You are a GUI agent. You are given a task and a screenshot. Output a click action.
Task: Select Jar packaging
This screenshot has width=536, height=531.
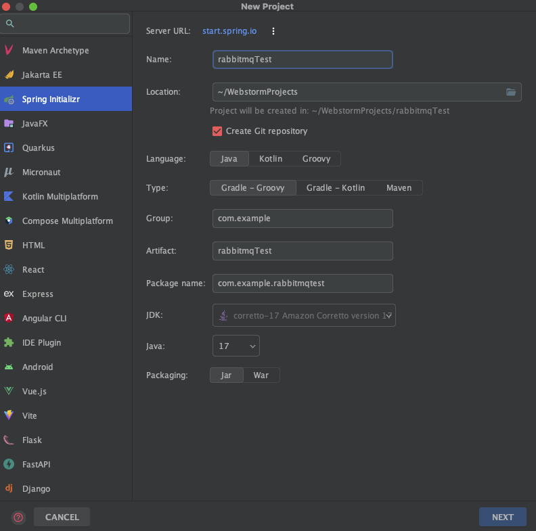[x=226, y=375]
